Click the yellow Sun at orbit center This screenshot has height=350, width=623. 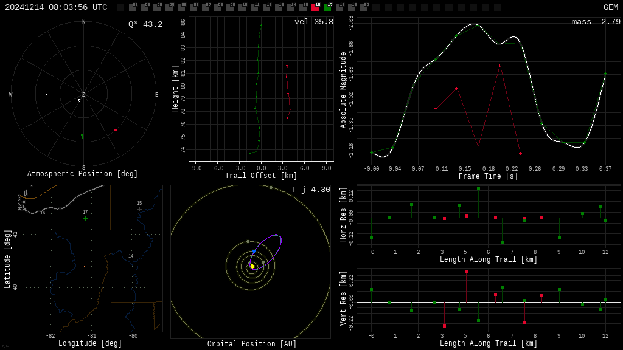click(252, 266)
